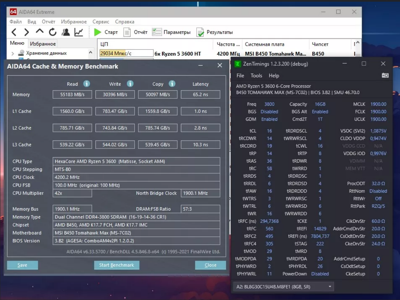Click the Memory Type field DDR4-3800 SDRAM
This screenshot has height=300, width=400.
(136, 217)
